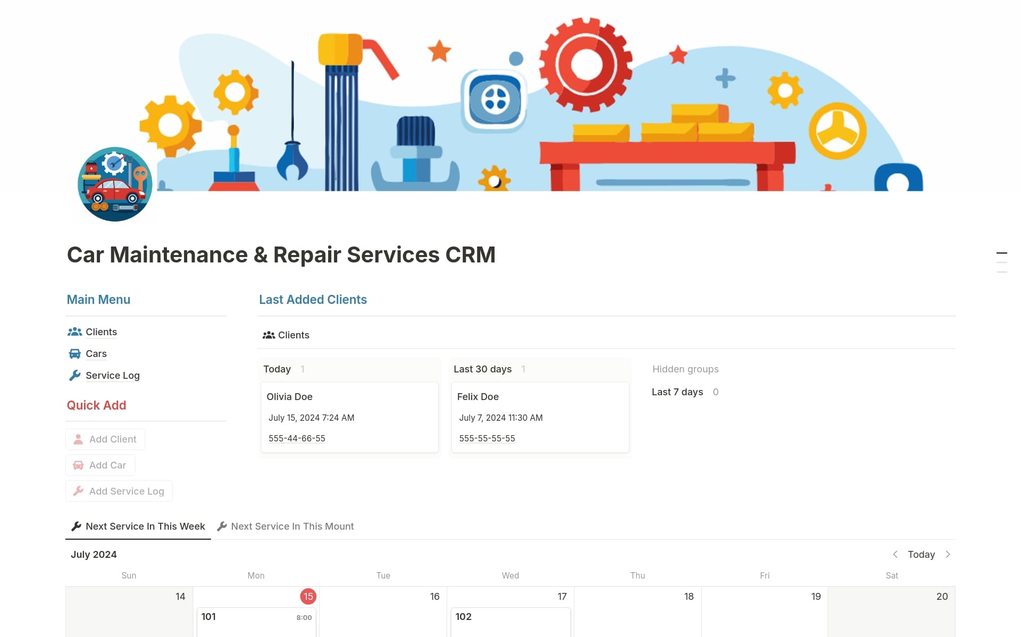Click the Add Client person icon
This screenshot has height=637, width=1021.
pos(78,439)
